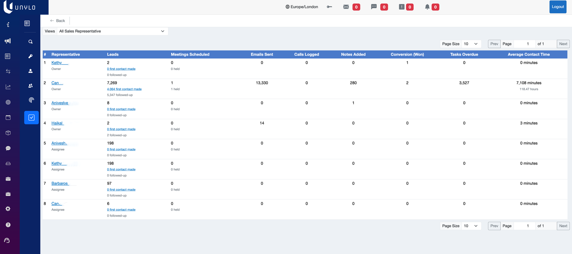Open the top bar chat messages icon
The width and height of the screenshot is (572, 254).
(x=374, y=7)
